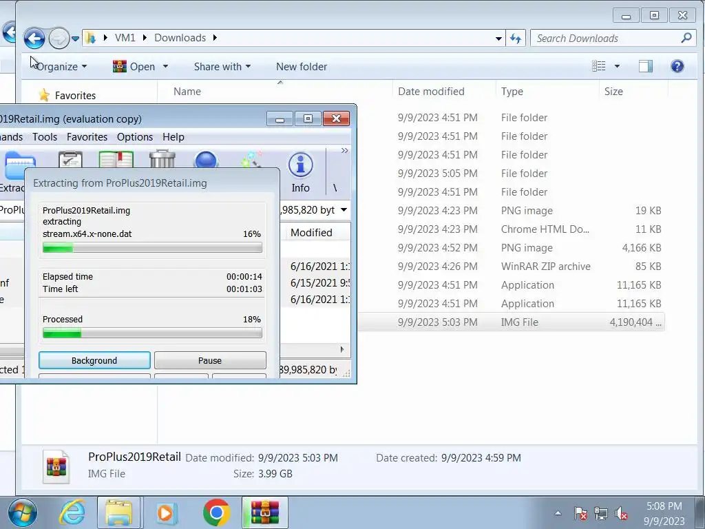Open the Windows Start button
Viewport: 705px width, 529px height.
click(23, 512)
